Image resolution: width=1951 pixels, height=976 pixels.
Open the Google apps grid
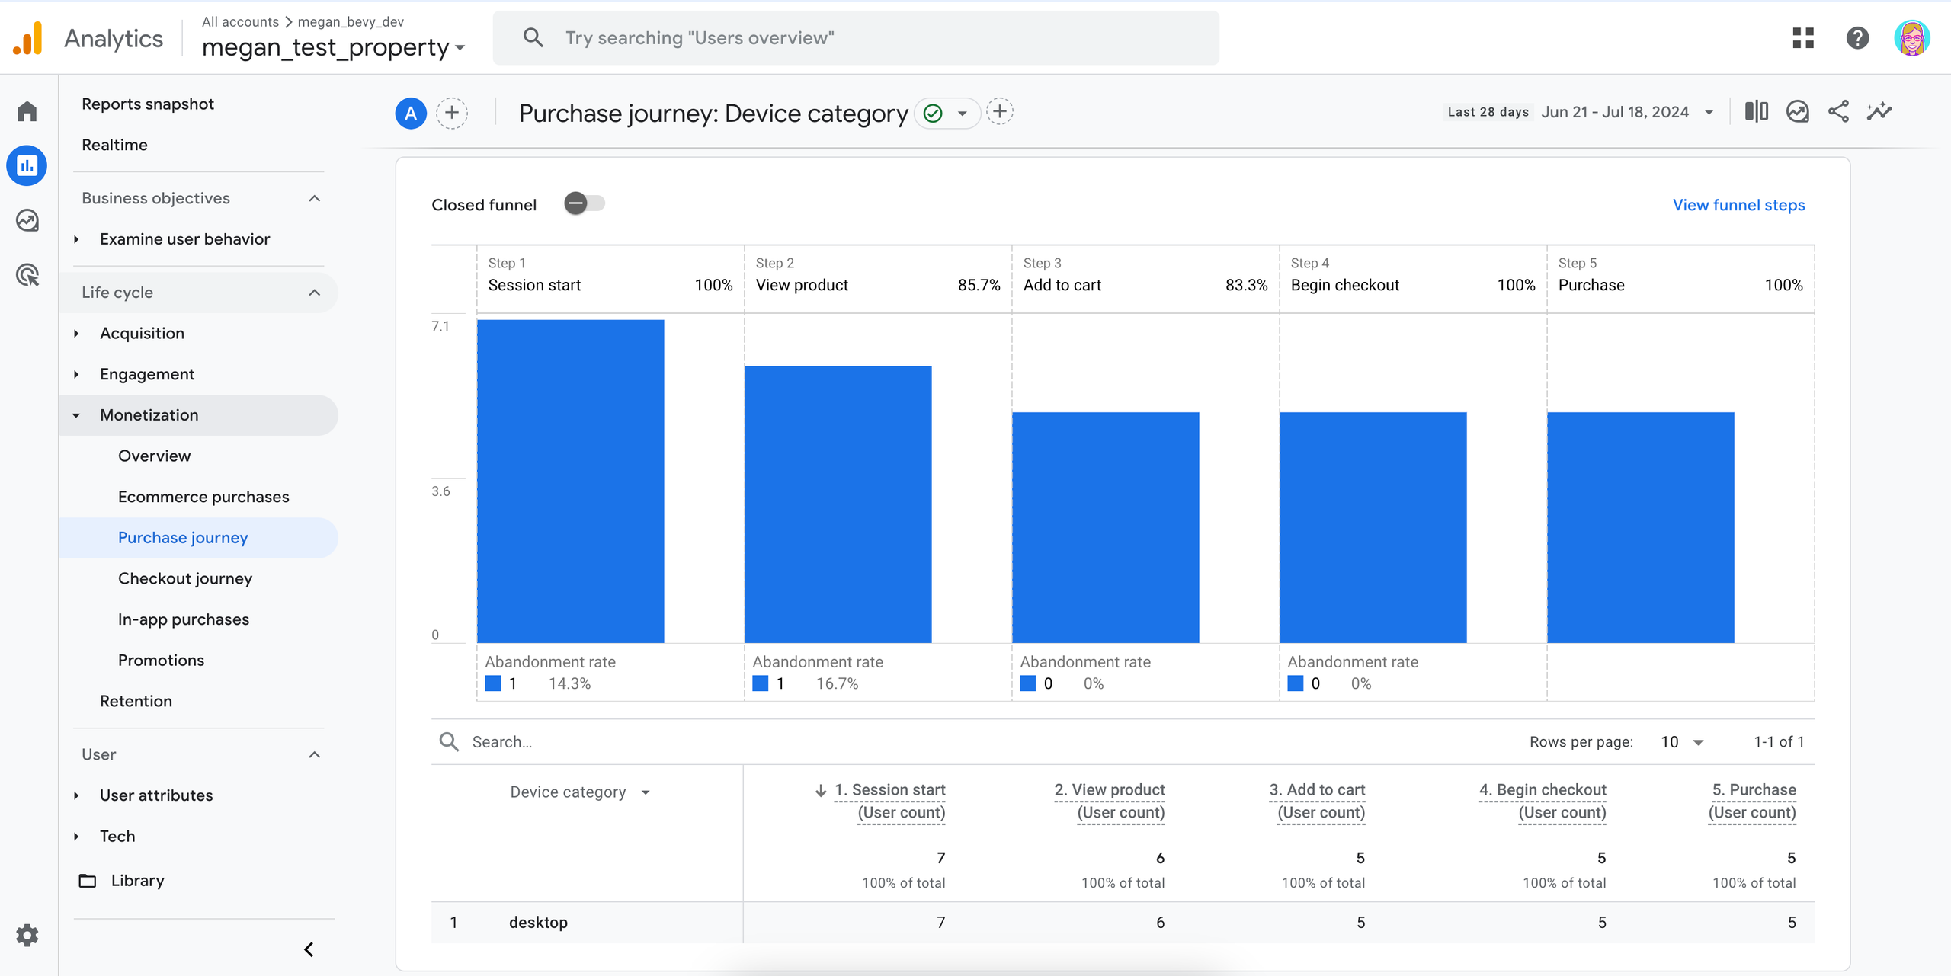pos(1803,37)
